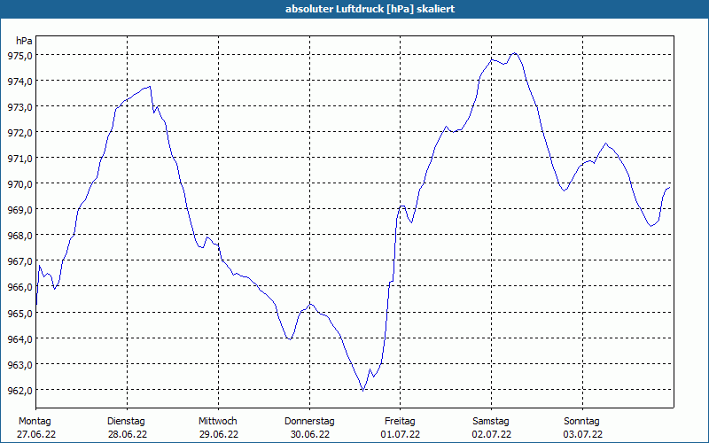This screenshot has height=443, width=709.
Task: Click the 964,0 axis value
Action: tap(19, 338)
